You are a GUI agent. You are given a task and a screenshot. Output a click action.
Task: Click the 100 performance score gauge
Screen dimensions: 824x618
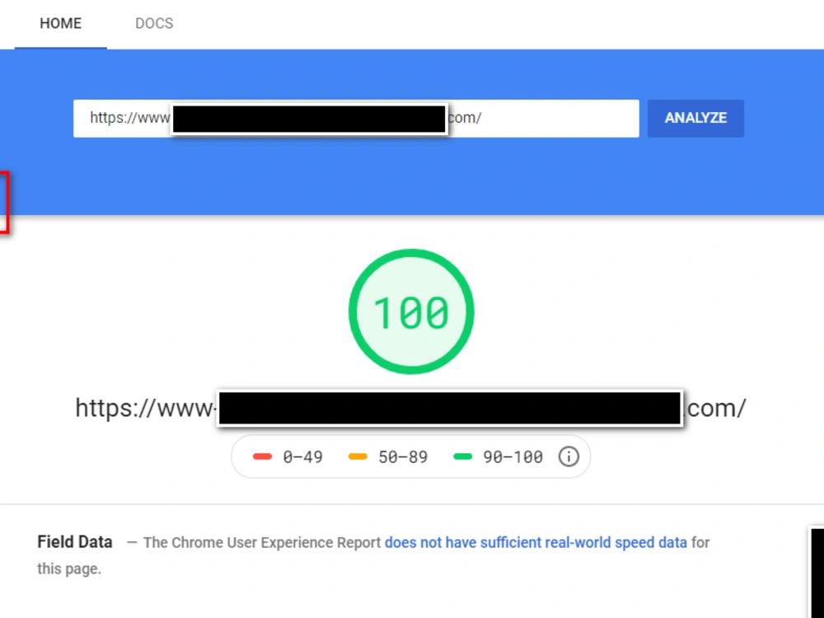click(x=411, y=311)
